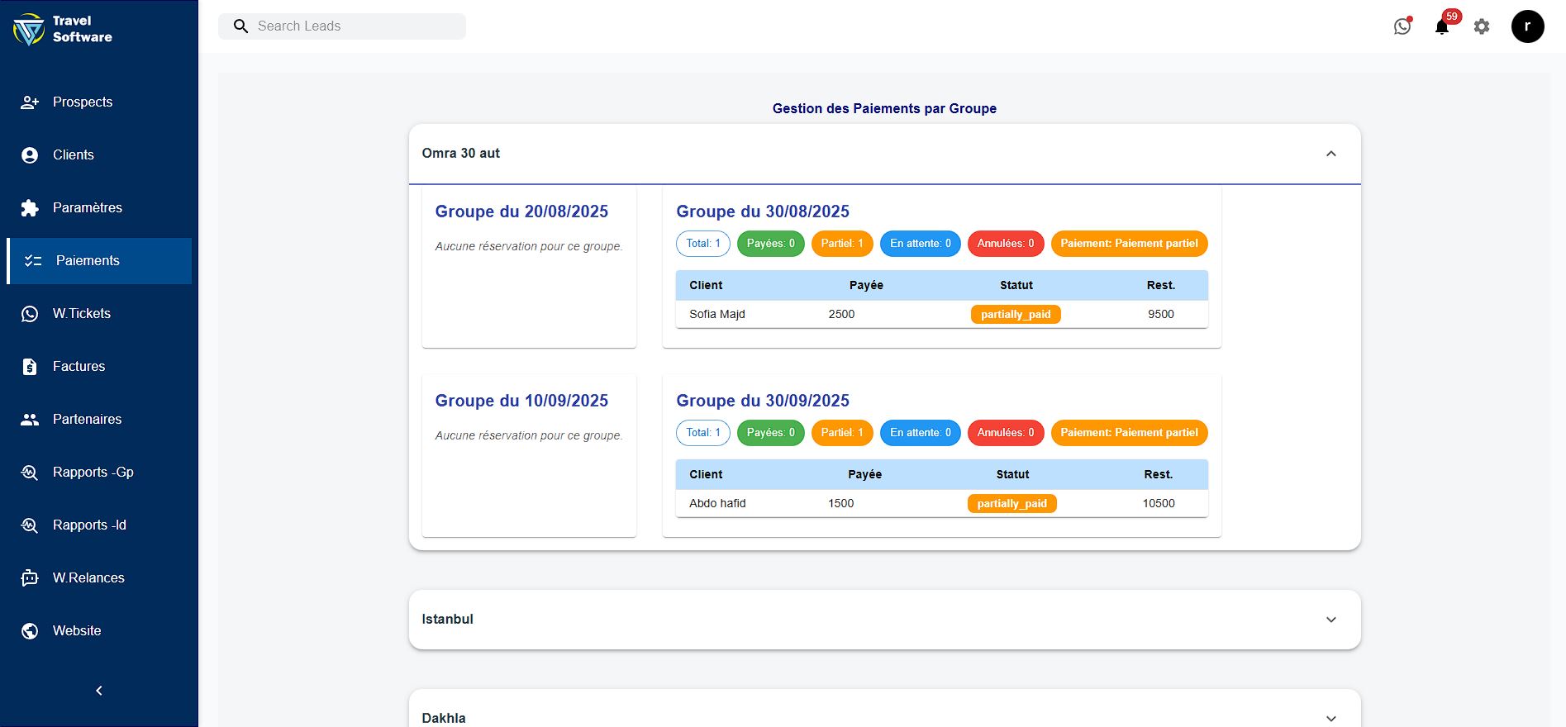
Task: Click the Prospects add-person icon
Action: 30,102
